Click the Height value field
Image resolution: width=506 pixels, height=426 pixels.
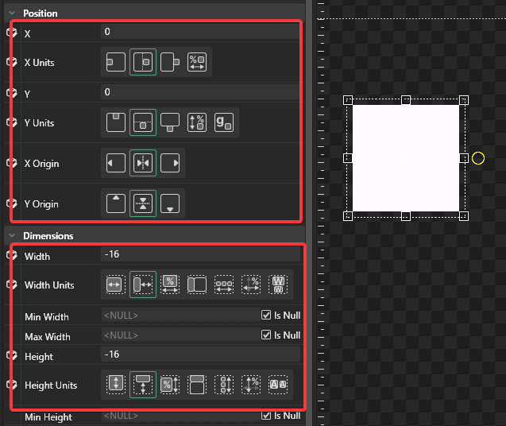(x=199, y=354)
